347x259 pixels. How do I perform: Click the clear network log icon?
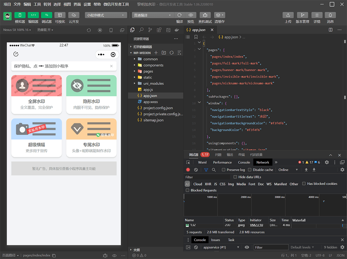tap(196, 170)
